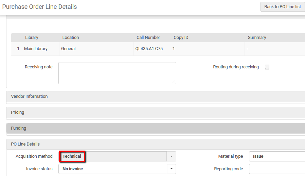The width and height of the screenshot is (305, 176).
Task: Click the Reporting code field
Action: click(x=276, y=169)
